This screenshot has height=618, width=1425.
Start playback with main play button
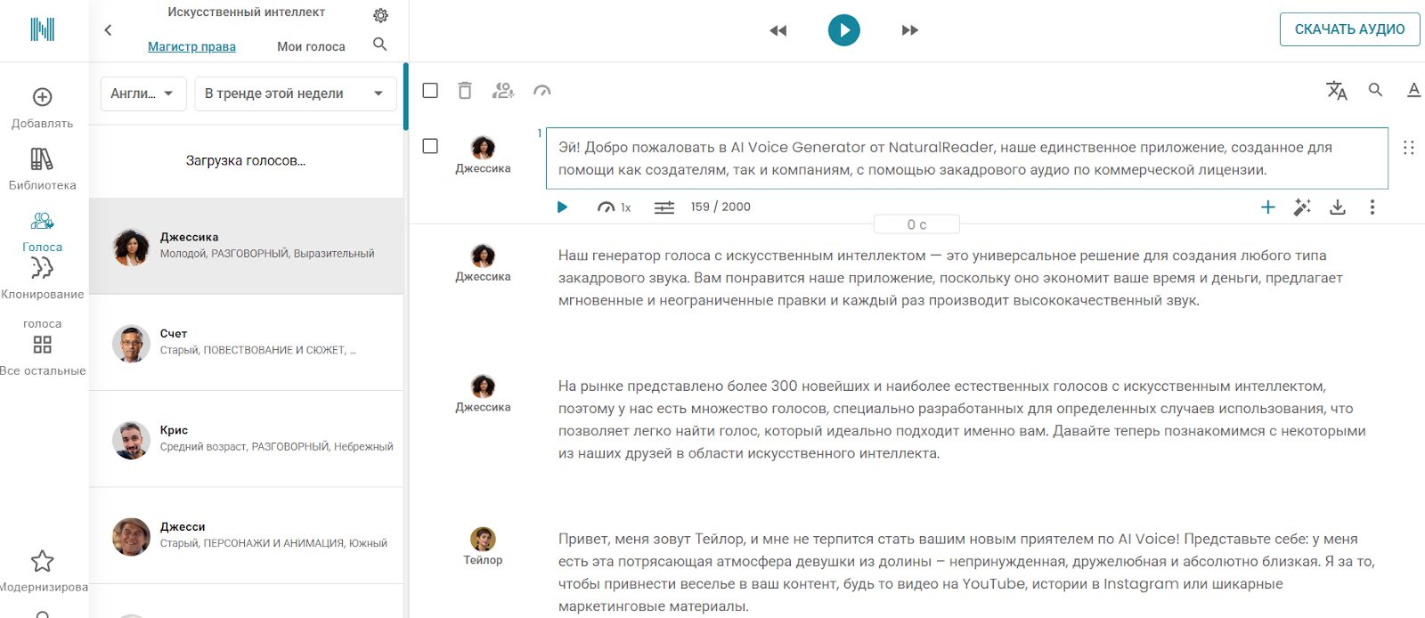tap(844, 30)
